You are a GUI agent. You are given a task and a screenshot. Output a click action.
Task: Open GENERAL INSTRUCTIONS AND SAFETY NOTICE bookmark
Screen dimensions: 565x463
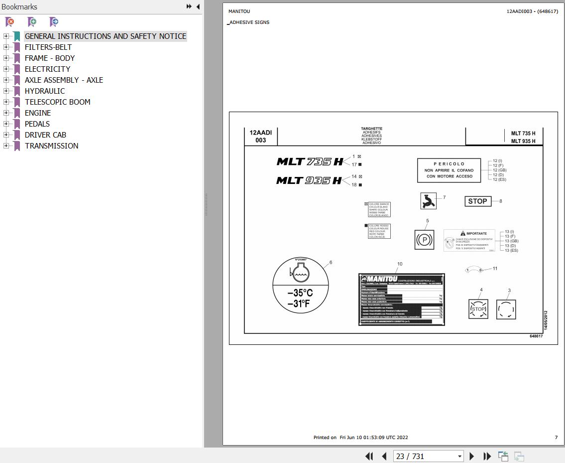pos(105,36)
